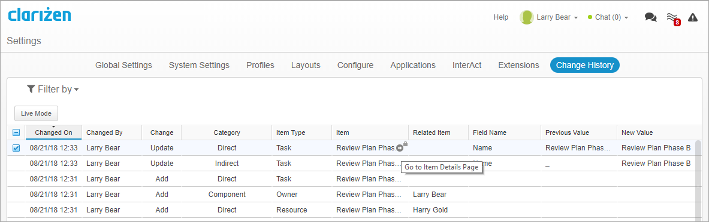The width and height of the screenshot is (709, 222).
Task: Open the Layouts tab
Action: pyautogui.click(x=306, y=65)
